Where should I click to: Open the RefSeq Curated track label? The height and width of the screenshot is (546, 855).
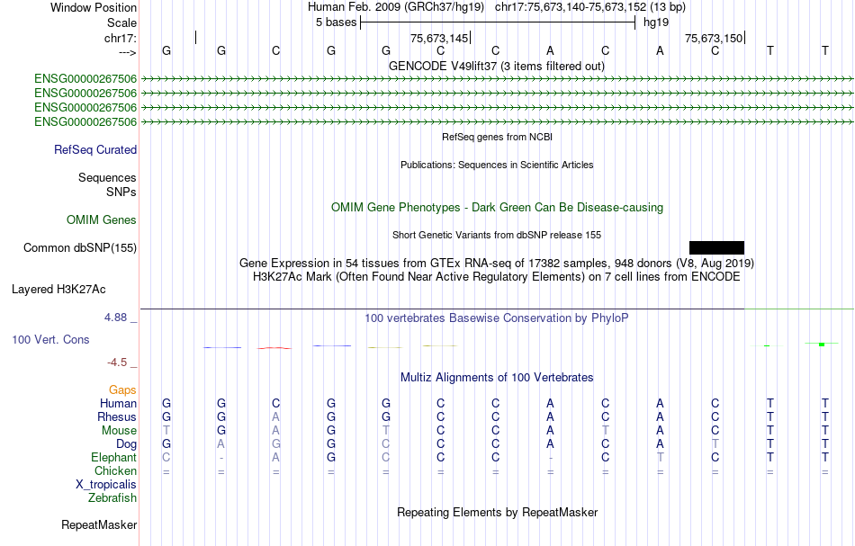[x=95, y=150]
